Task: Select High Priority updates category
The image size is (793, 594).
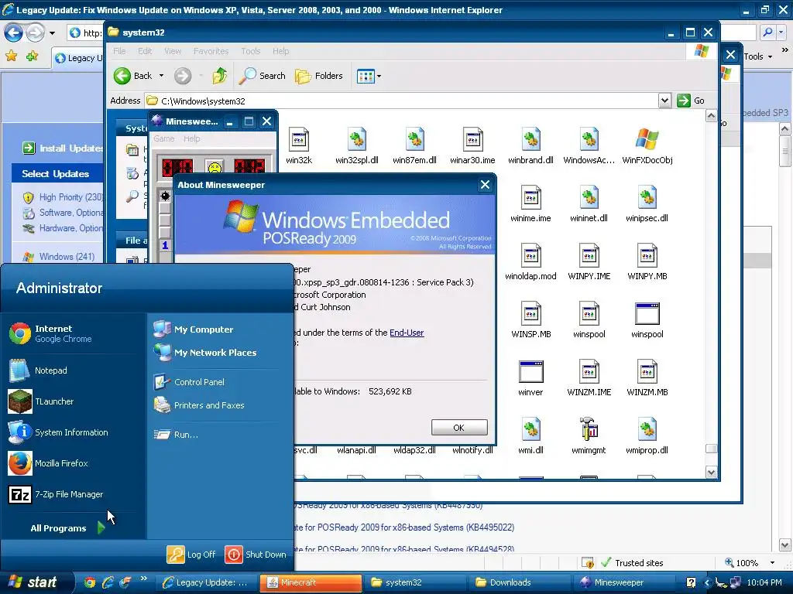Action: coord(64,197)
